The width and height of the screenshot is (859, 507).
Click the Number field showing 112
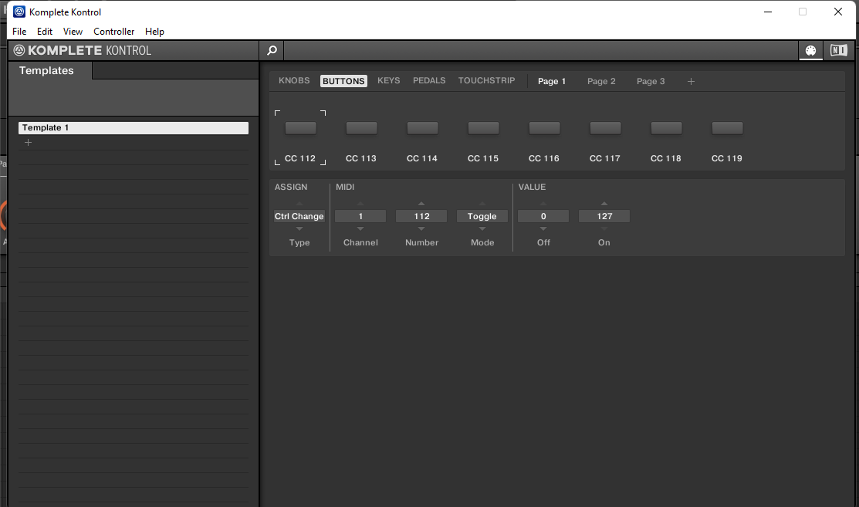click(x=421, y=216)
